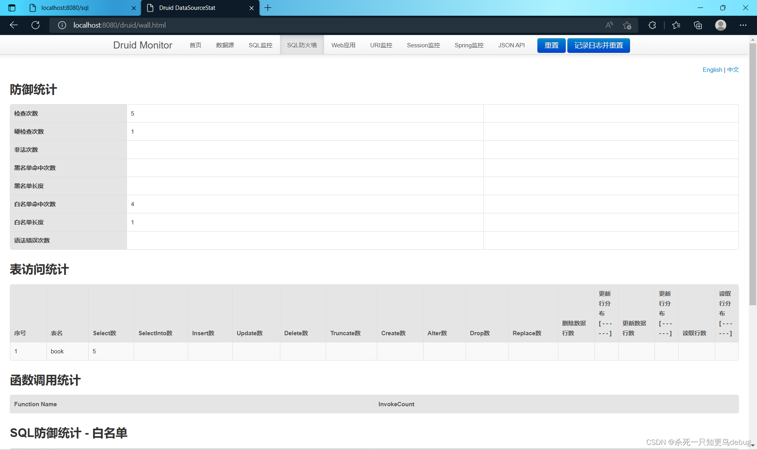Click the site information icon in address bar

click(62, 25)
